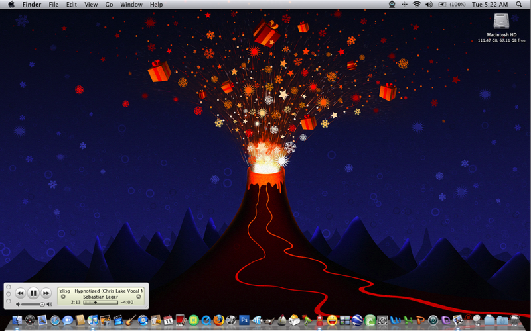The height and width of the screenshot is (331, 531).
Task: Open the toaster with hard hat icon in Dock
Action: [x=294, y=320]
